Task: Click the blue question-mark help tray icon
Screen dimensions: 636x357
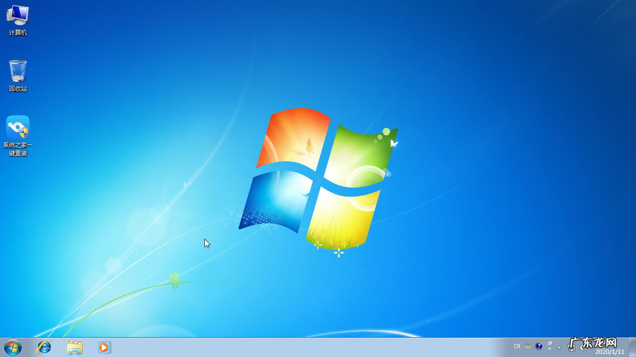Action: (x=539, y=347)
